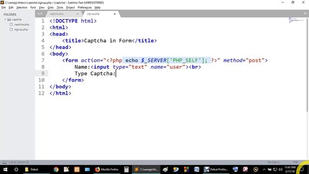309x174 pixels.
Task: Open the network icon in the tray
Action: point(275,170)
